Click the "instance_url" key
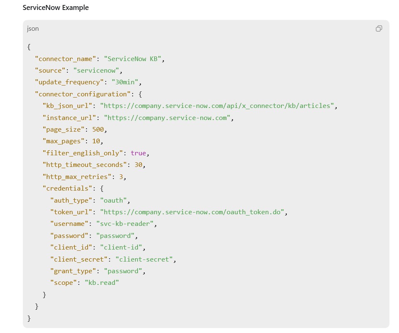399x333 pixels. pos(69,118)
